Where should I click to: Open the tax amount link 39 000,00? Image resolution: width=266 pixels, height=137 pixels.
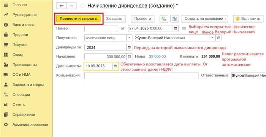point(157,57)
